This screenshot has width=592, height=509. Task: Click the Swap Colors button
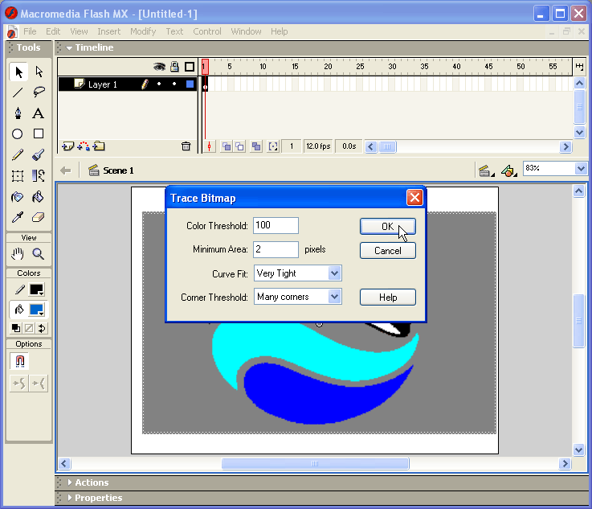tap(42, 328)
